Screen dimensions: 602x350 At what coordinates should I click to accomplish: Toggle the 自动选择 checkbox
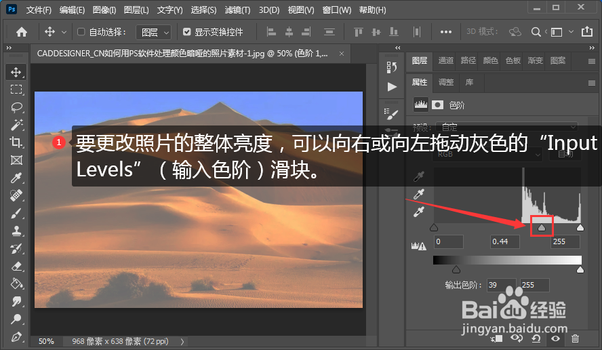[x=81, y=32]
